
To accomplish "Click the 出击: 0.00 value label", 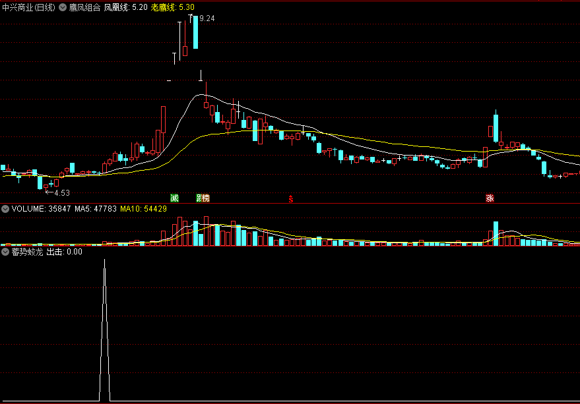I will coord(65,252).
